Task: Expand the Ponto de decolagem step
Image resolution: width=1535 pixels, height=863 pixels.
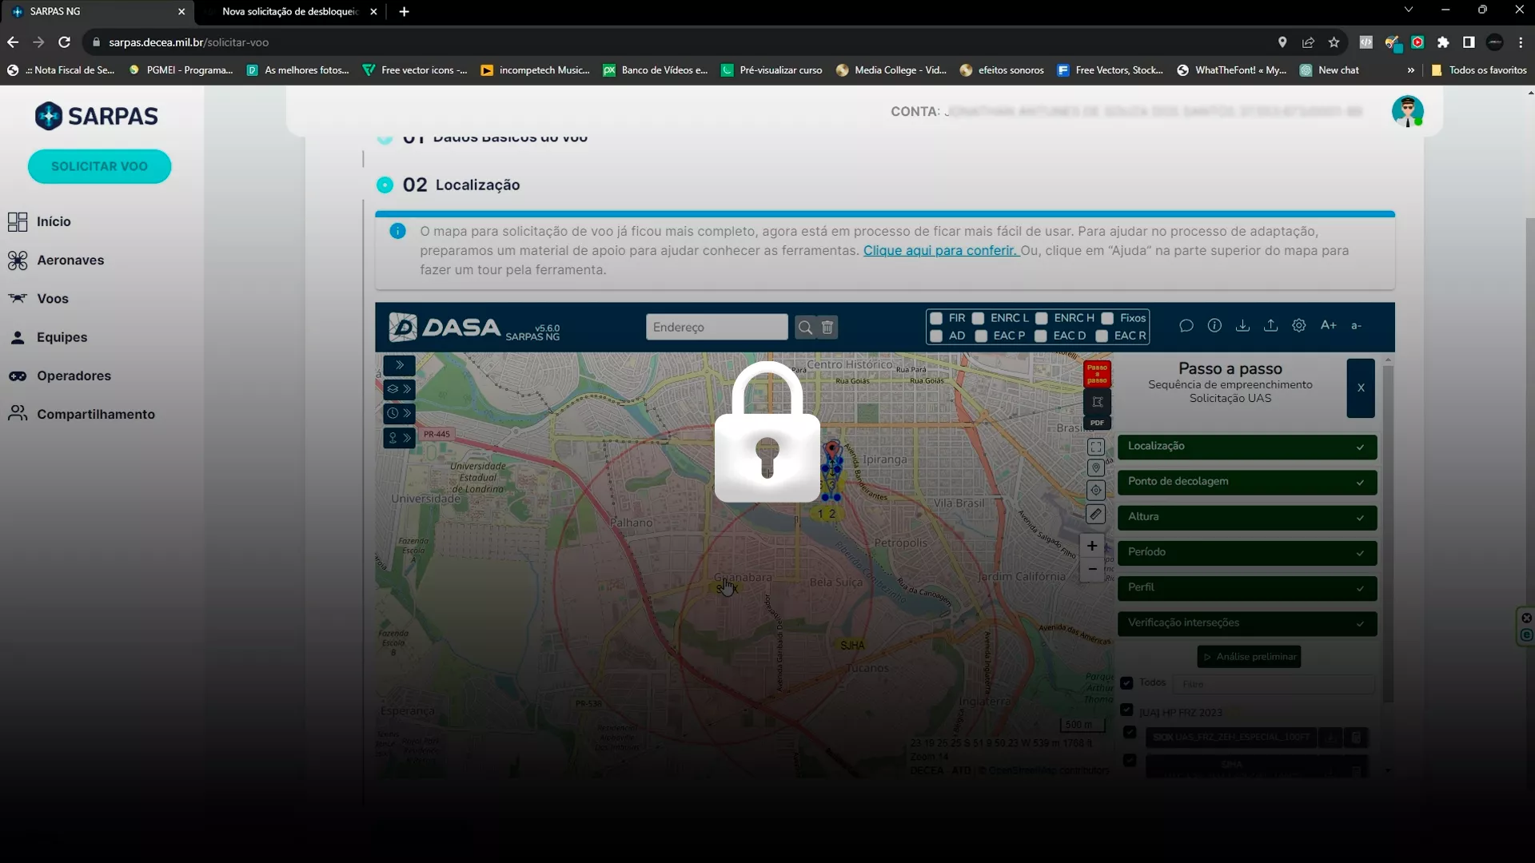Action: tap(1246, 482)
